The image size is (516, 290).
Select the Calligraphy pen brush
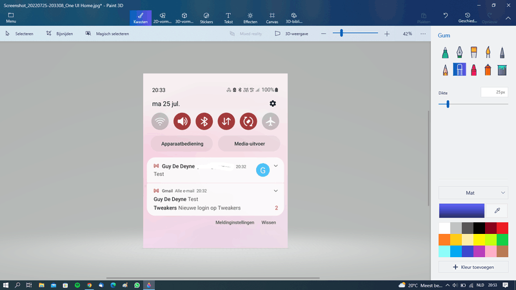pyautogui.click(x=459, y=52)
